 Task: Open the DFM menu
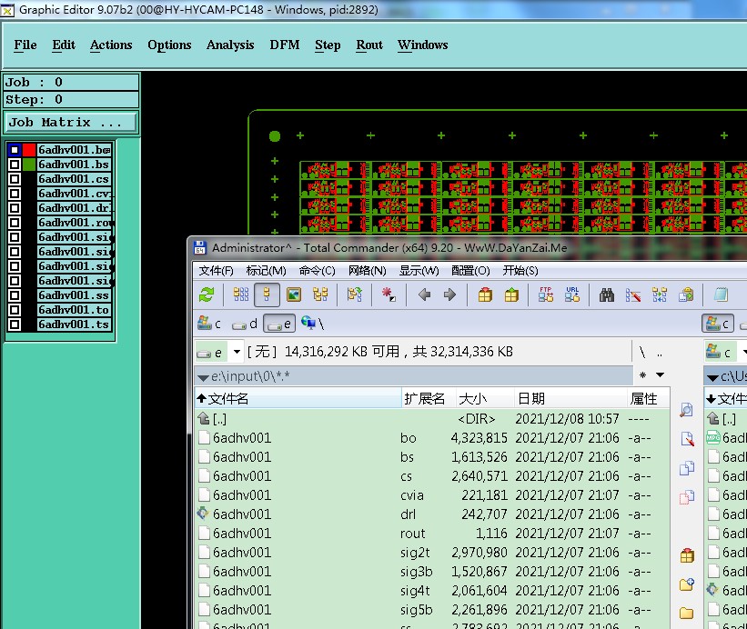[285, 45]
